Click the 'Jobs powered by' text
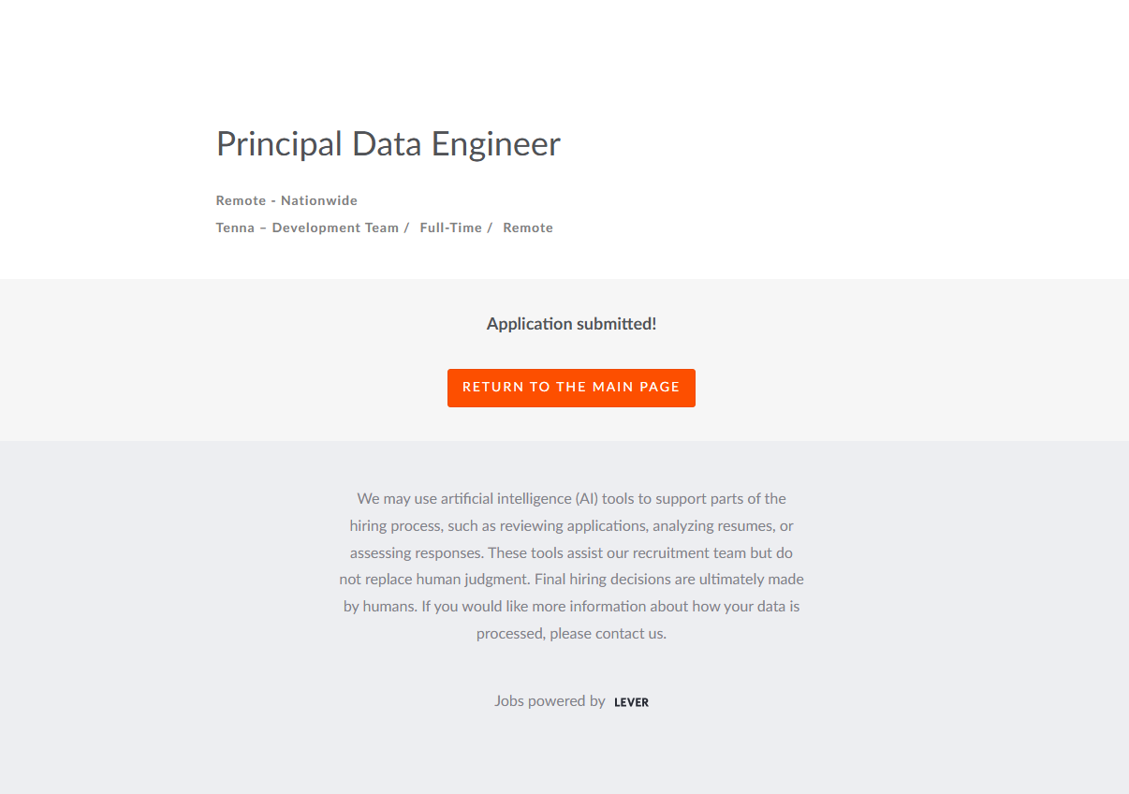 pyautogui.click(x=550, y=700)
